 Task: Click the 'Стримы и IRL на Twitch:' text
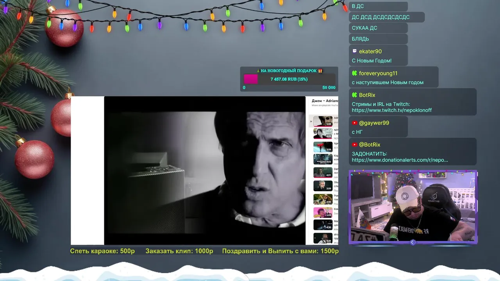click(x=381, y=104)
